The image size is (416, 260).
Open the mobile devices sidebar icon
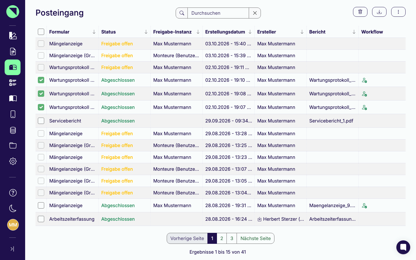pos(13,114)
